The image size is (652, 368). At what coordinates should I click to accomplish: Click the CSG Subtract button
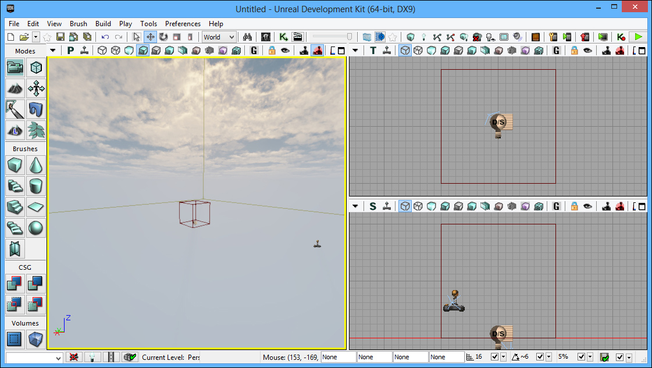(x=36, y=283)
